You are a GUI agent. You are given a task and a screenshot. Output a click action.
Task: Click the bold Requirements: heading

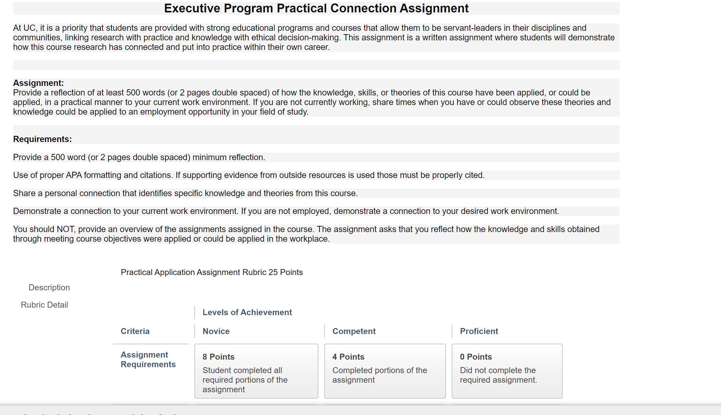tap(42, 139)
